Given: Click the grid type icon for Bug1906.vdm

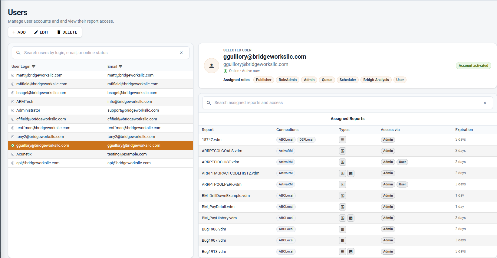Looking at the screenshot, I should 343,229.
